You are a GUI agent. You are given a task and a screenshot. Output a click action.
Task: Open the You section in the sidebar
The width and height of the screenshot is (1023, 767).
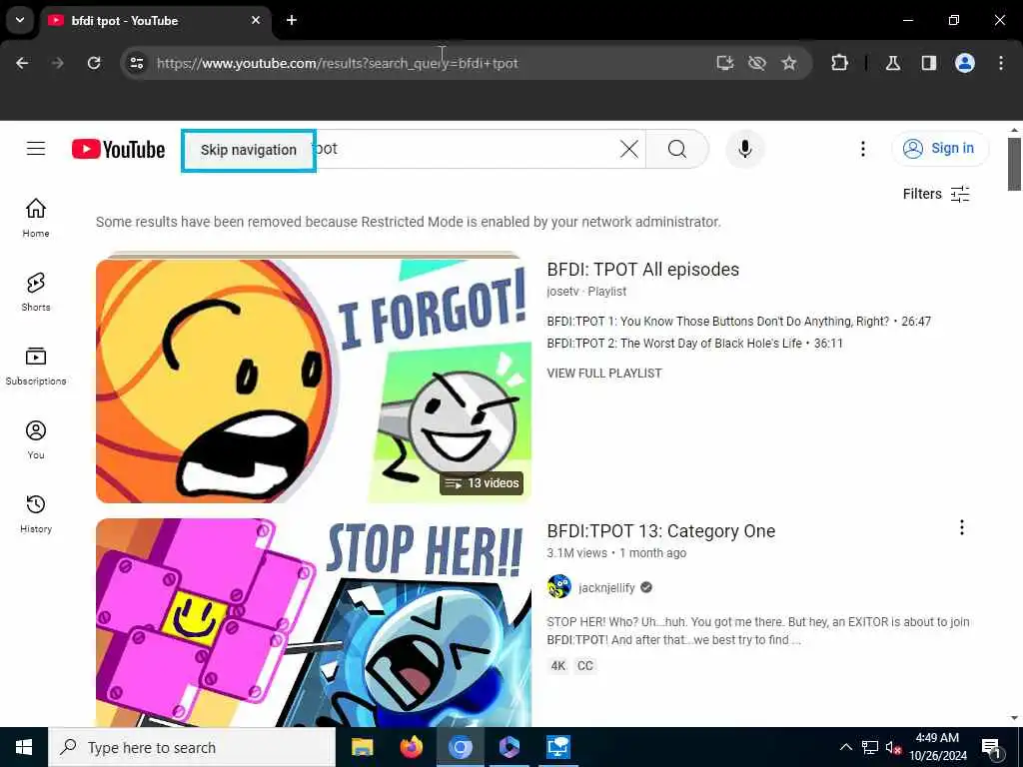pyautogui.click(x=36, y=439)
